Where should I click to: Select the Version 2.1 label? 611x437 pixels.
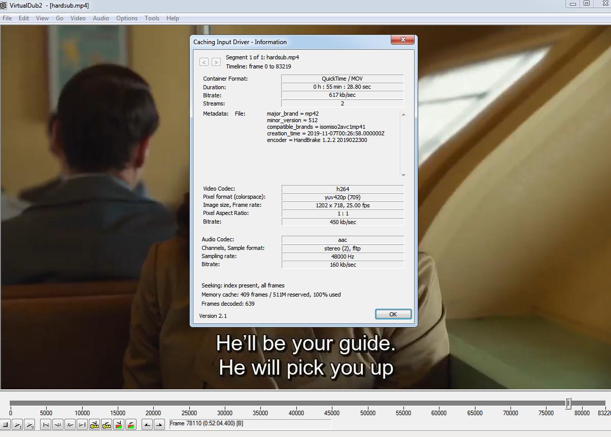pyautogui.click(x=213, y=316)
